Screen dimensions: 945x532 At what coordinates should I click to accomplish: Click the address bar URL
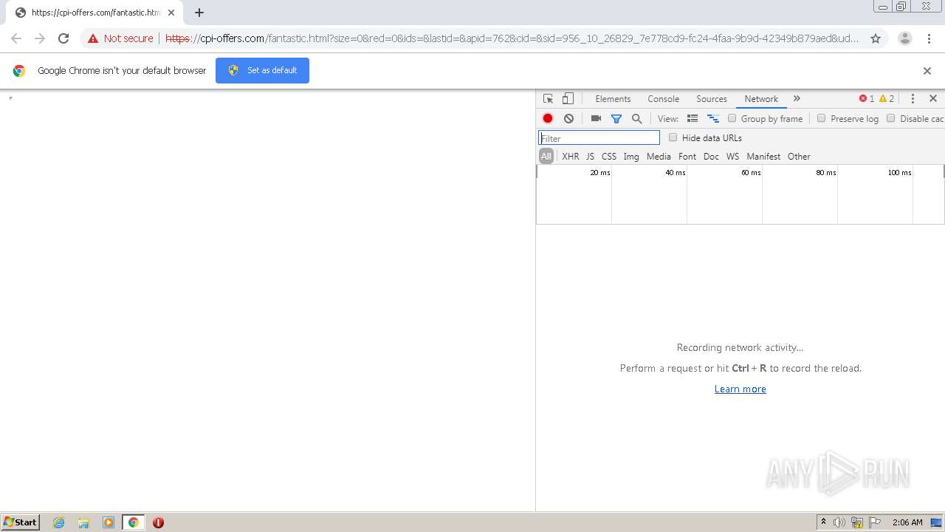point(512,38)
